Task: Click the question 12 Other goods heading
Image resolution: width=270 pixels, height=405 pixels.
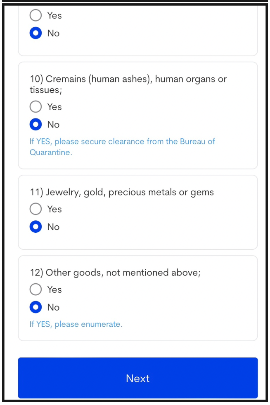Action: 115,273
